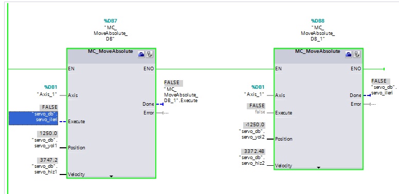Click Position pin on DB8 block

[x=283, y=139]
